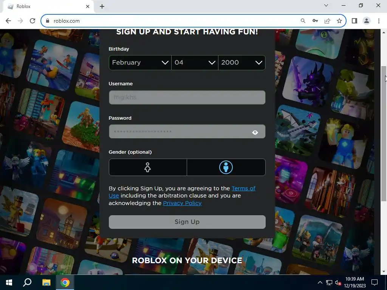
Task: Toggle password visibility eye icon
Action: click(x=255, y=133)
